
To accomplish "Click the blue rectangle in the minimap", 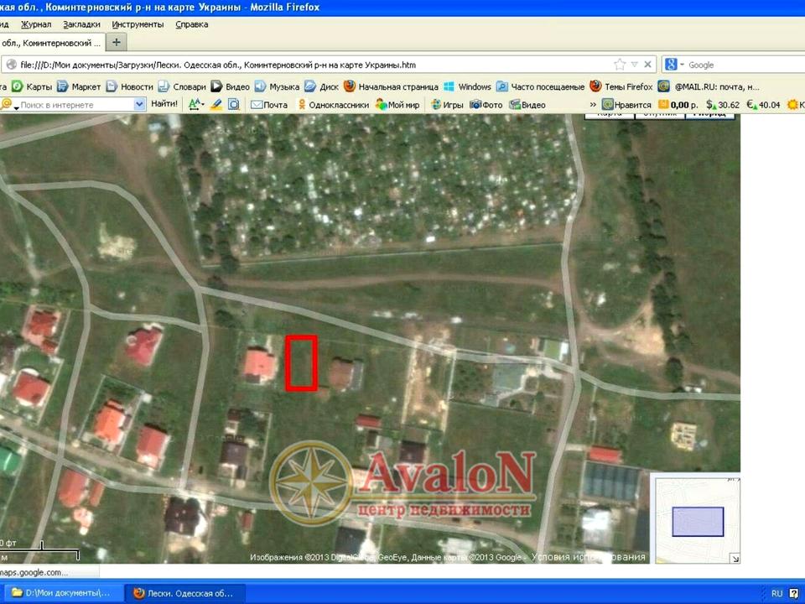I will click(698, 521).
